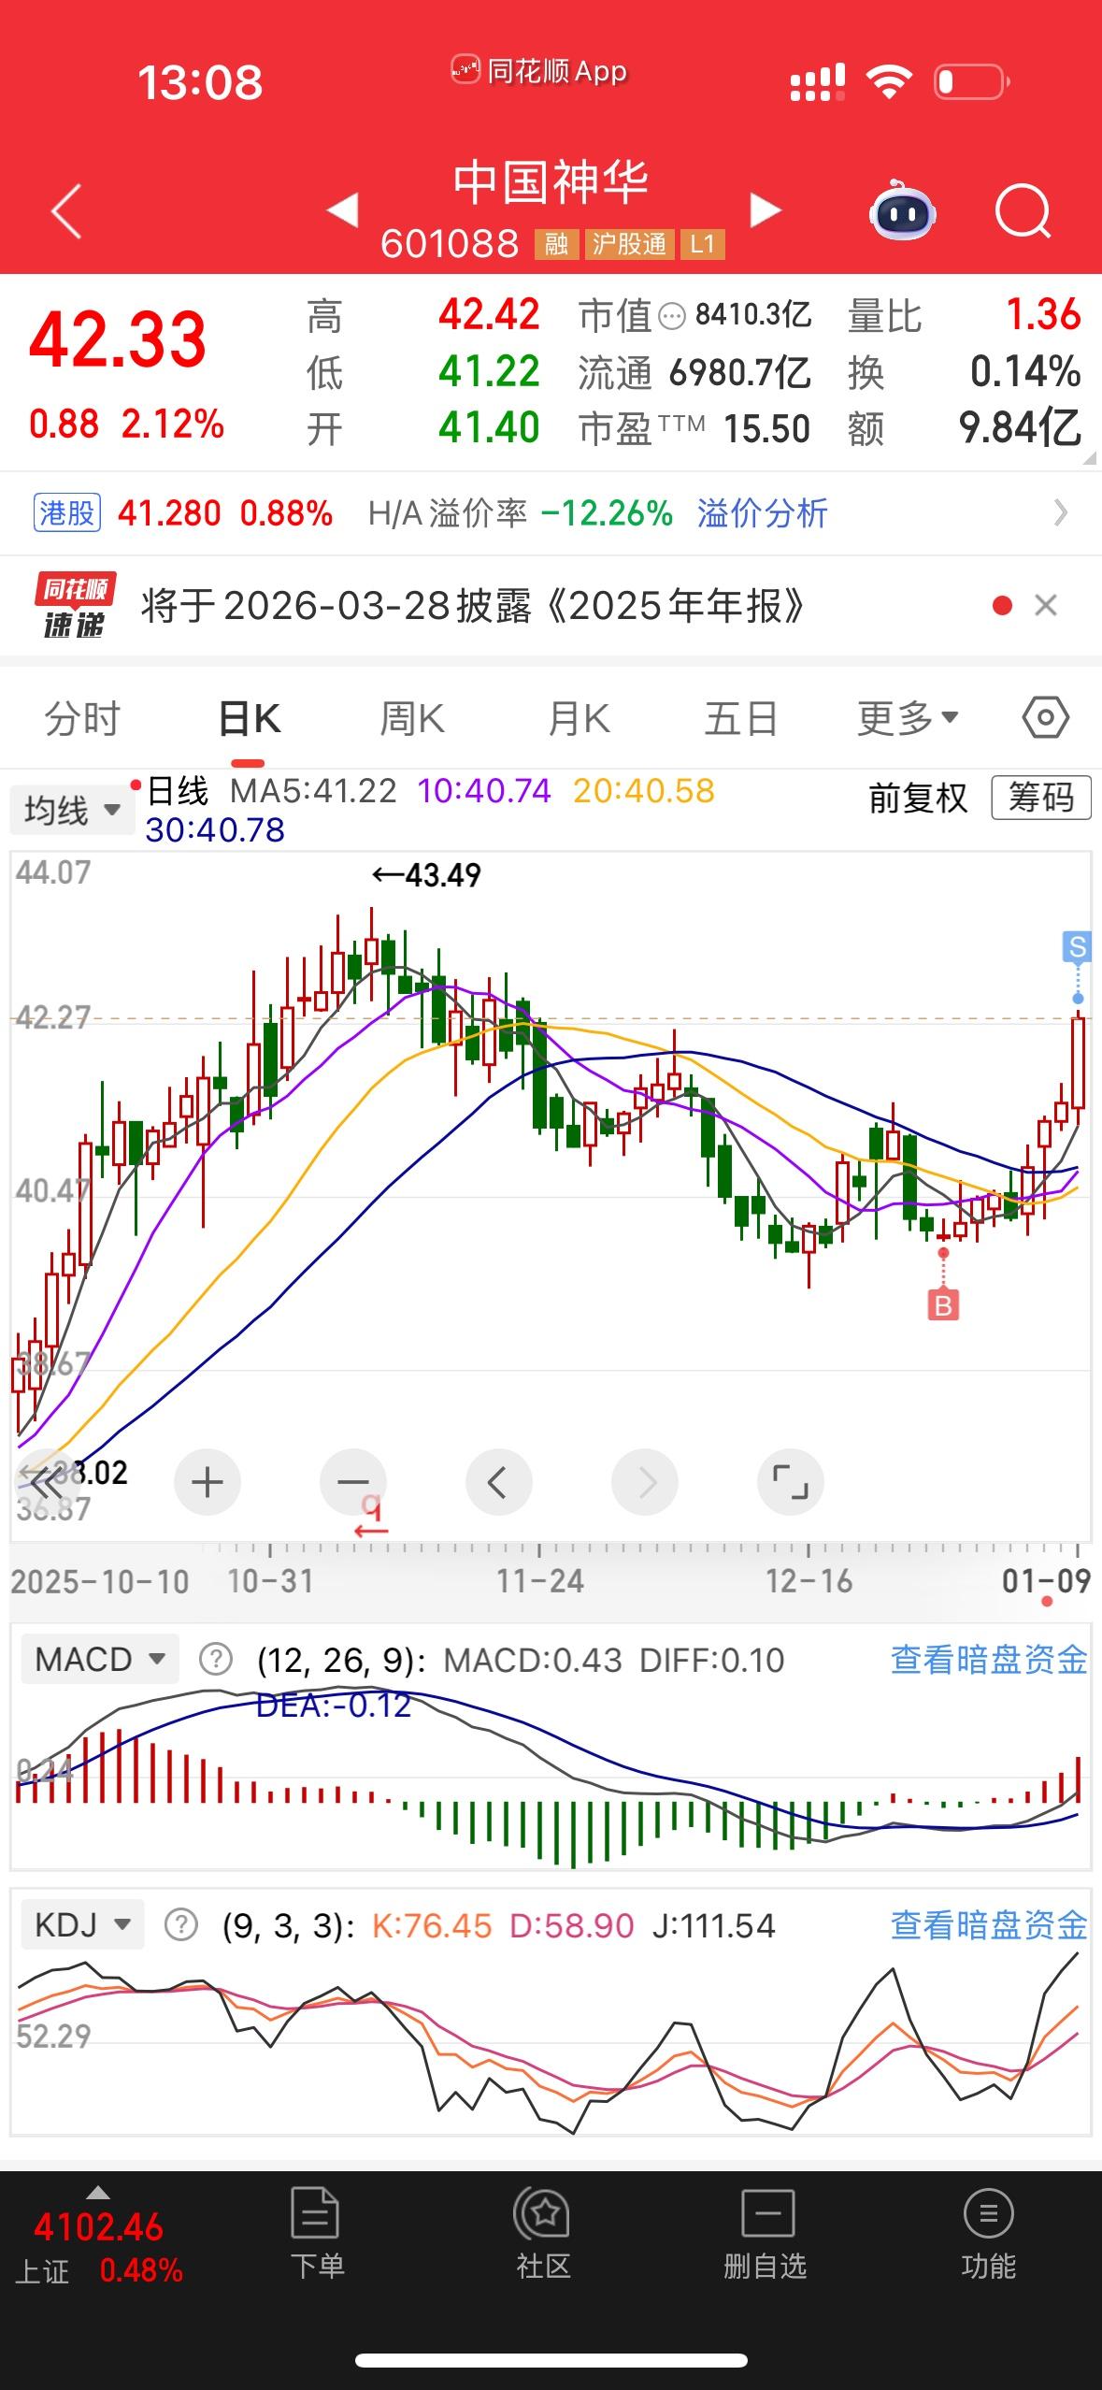Switch to the next stock with the right triangle
1102x2390 pixels.
[766, 209]
